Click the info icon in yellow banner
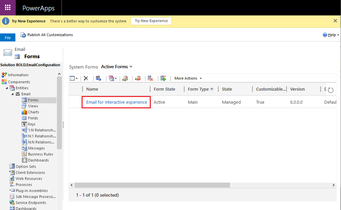This screenshot has width=341, height=210. [6, 21]
